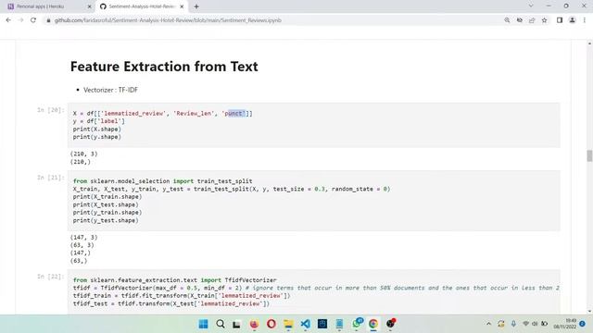Click the 'In [20]:' cell label
The image size is (593, 333).
51,110
